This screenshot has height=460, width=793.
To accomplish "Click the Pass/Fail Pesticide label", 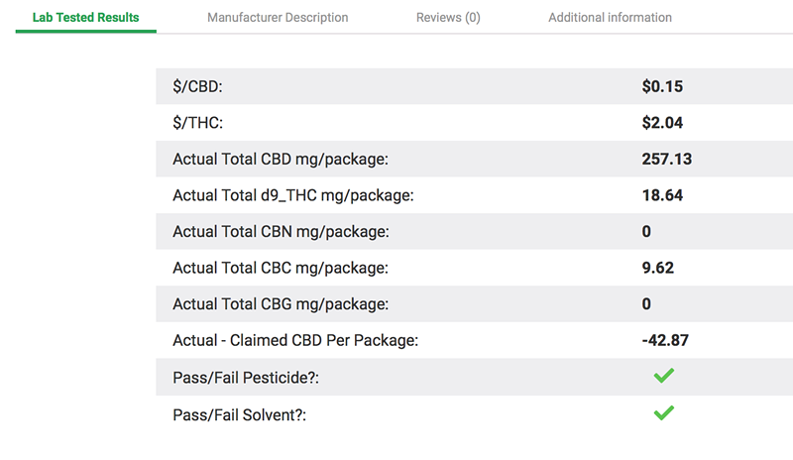I will (246, 378).
